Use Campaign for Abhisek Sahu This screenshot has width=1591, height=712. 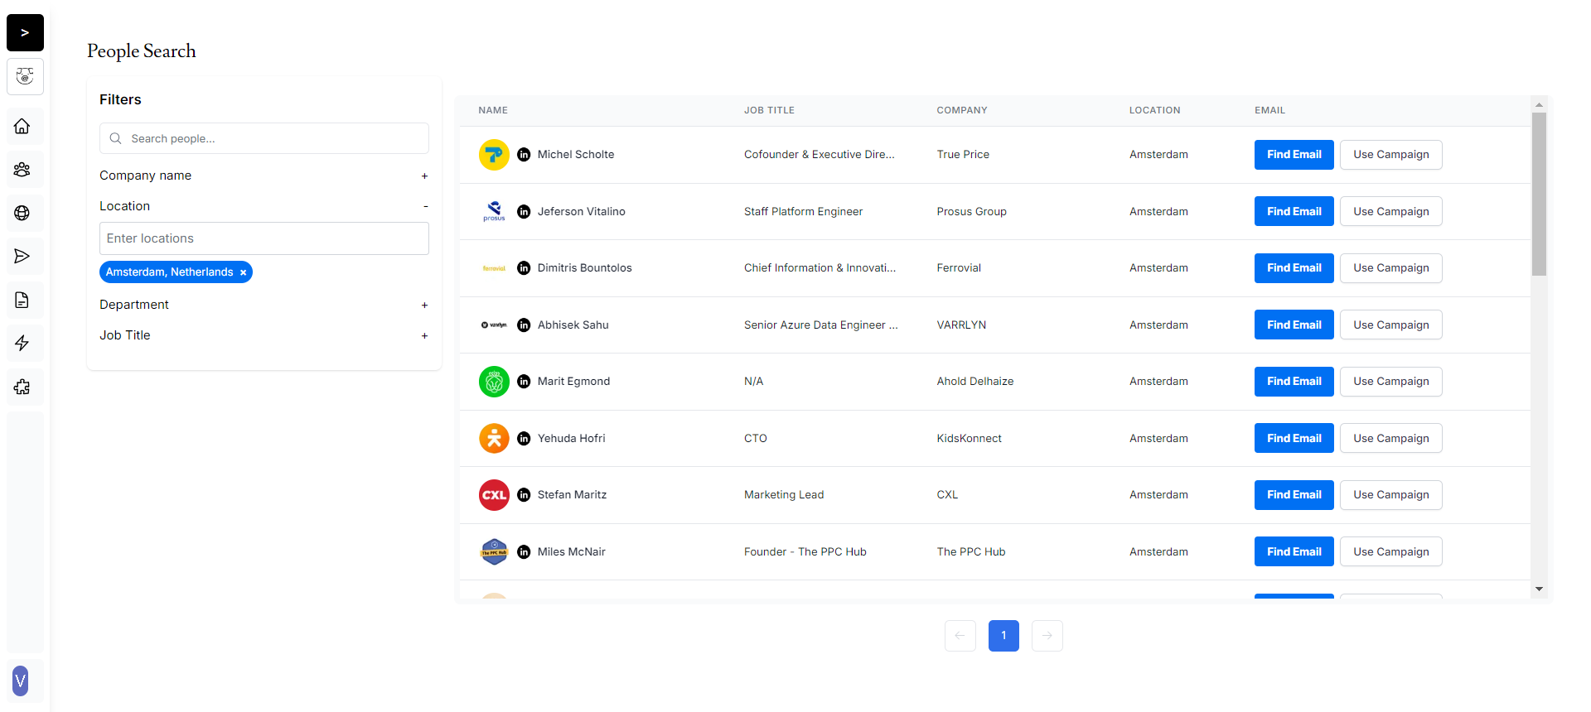[1390, 325]
